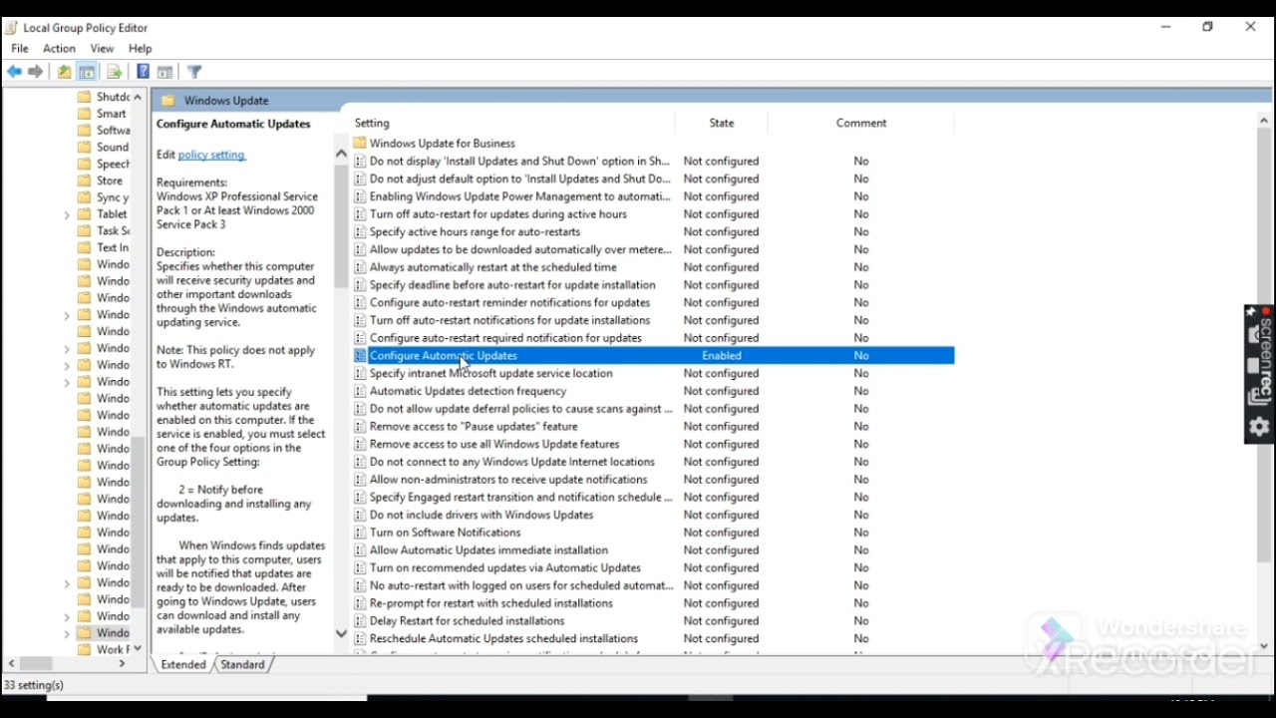The width and height of the screenshot is (1276, 718).
Task: Expand the Tablet tree folder arrow
Action: pyautogui.click(x=67, y=214)
